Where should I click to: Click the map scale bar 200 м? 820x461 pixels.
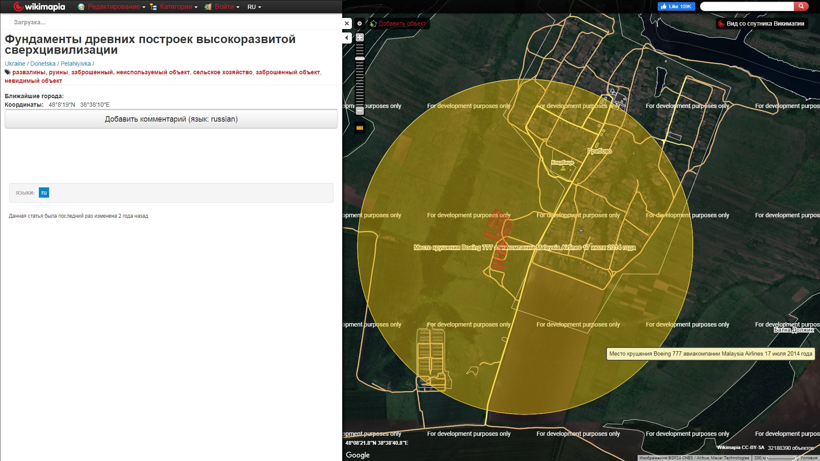[x=774, y=458]
